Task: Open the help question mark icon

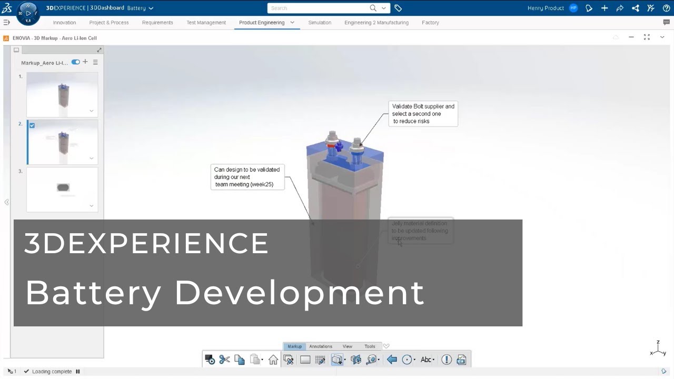Action: [666, 8]
